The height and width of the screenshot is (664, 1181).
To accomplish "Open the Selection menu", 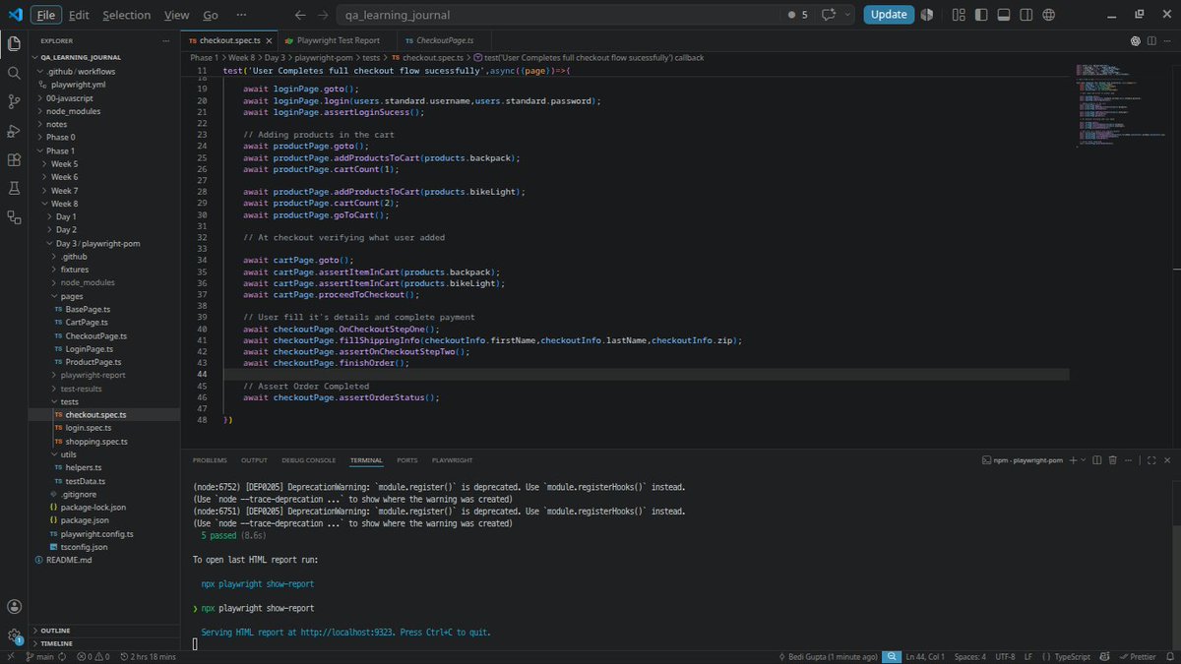I will click(127, 15).
